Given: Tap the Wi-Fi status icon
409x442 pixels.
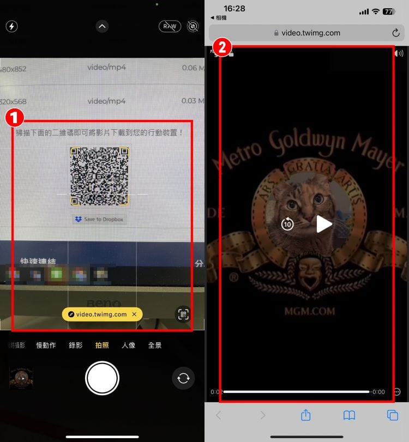Looking at the screenshot, I should (x=376, y=11).
